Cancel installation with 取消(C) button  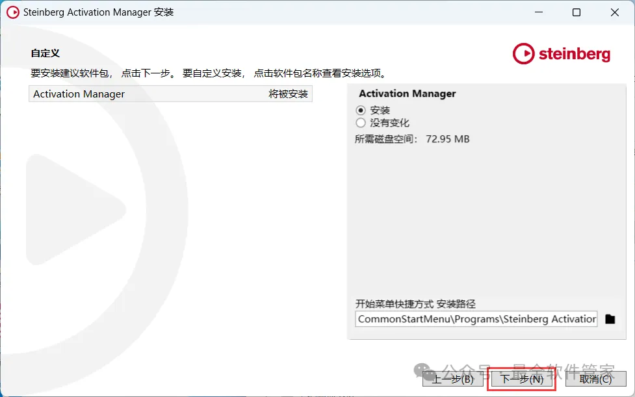(596, 379)
